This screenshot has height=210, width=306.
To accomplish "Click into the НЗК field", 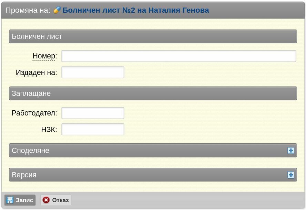I will point(93,129).
